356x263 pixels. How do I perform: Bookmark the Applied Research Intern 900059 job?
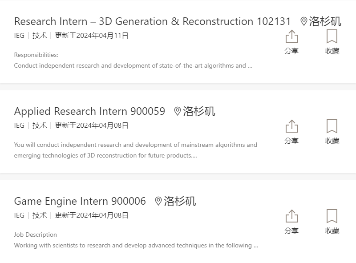click(x=332, y=126)
